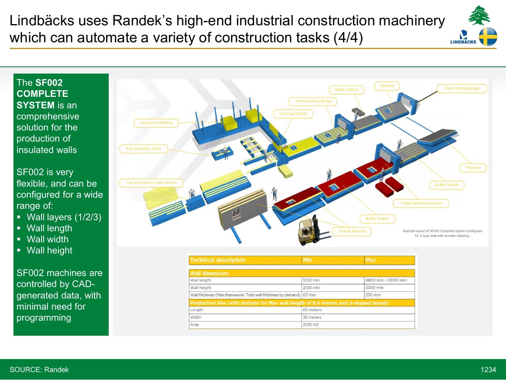This screenshot has width=506, height=380.
Task: Select the yellow "Production line" section row
Action: point(302,303)
